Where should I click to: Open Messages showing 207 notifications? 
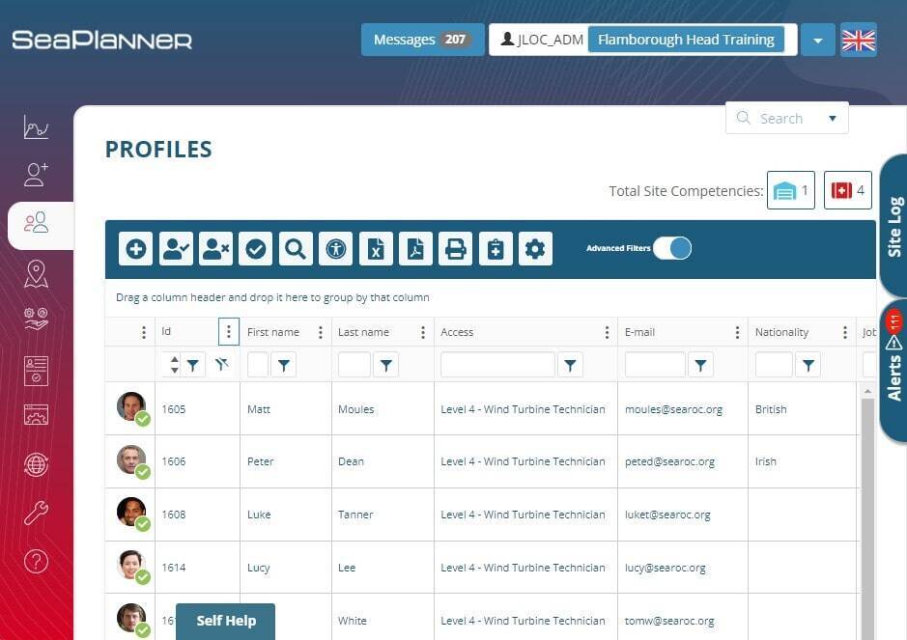(422, 40)
